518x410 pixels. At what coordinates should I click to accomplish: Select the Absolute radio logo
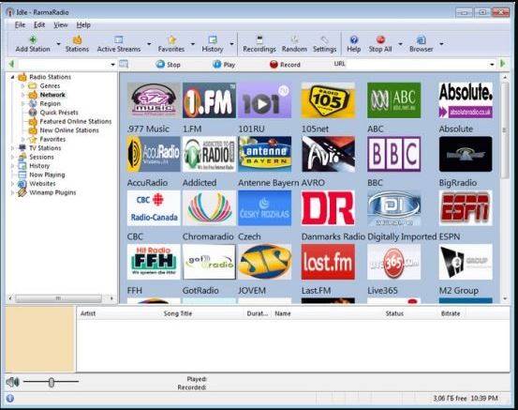[x=466, y=100]
